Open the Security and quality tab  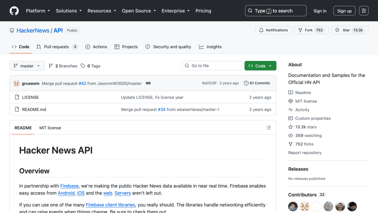point(168,47)
